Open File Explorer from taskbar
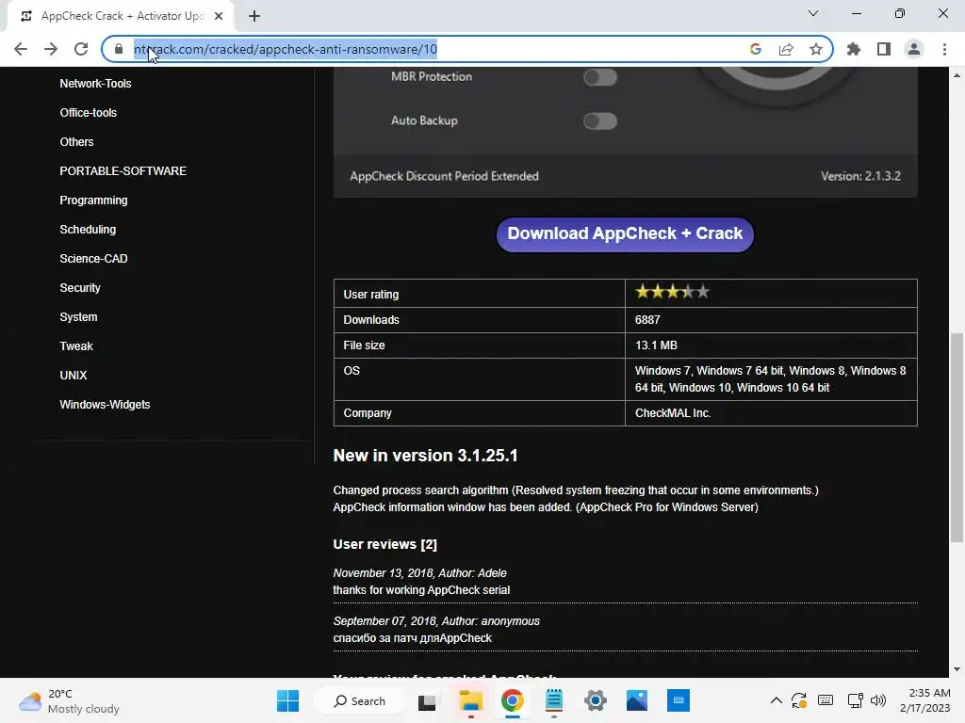The height and width of the screenshot is (723, 965). [471, 700]
